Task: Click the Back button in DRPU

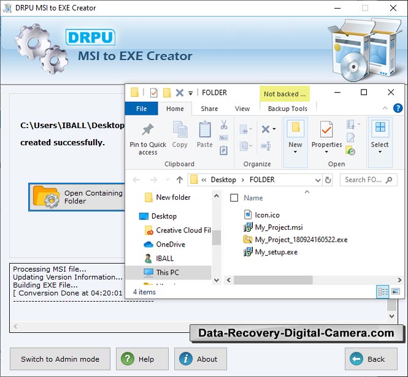Action: pyautogui.click(x=371, y=359)
